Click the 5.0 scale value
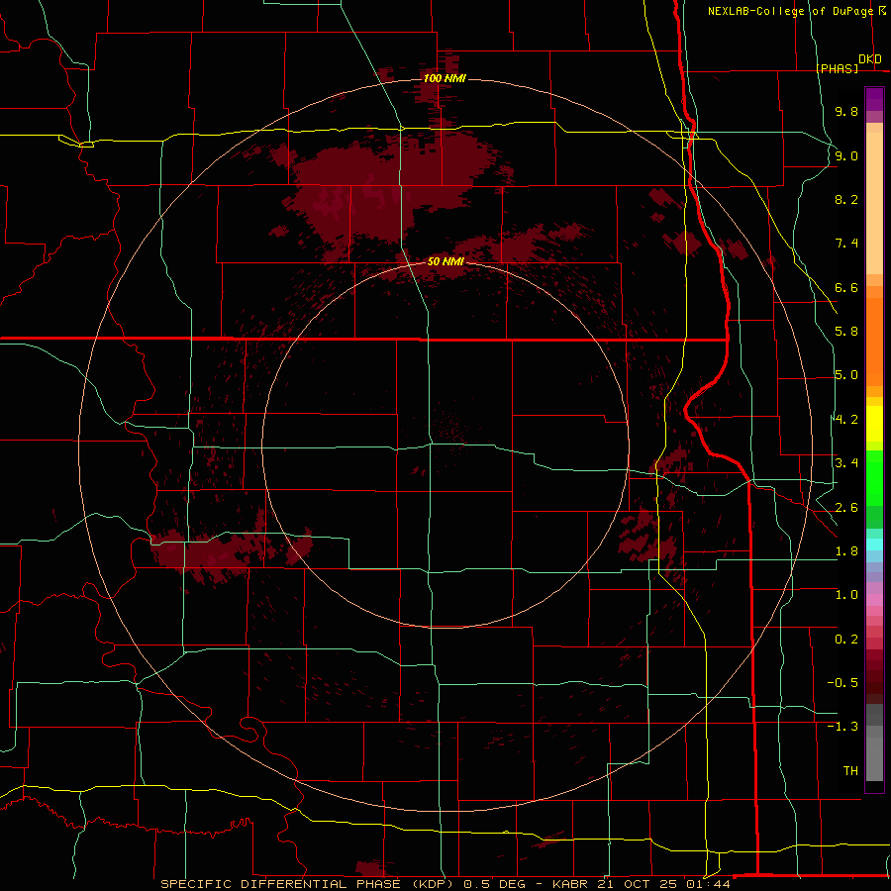Screen dimensions: 891x891 click(846, 375)
